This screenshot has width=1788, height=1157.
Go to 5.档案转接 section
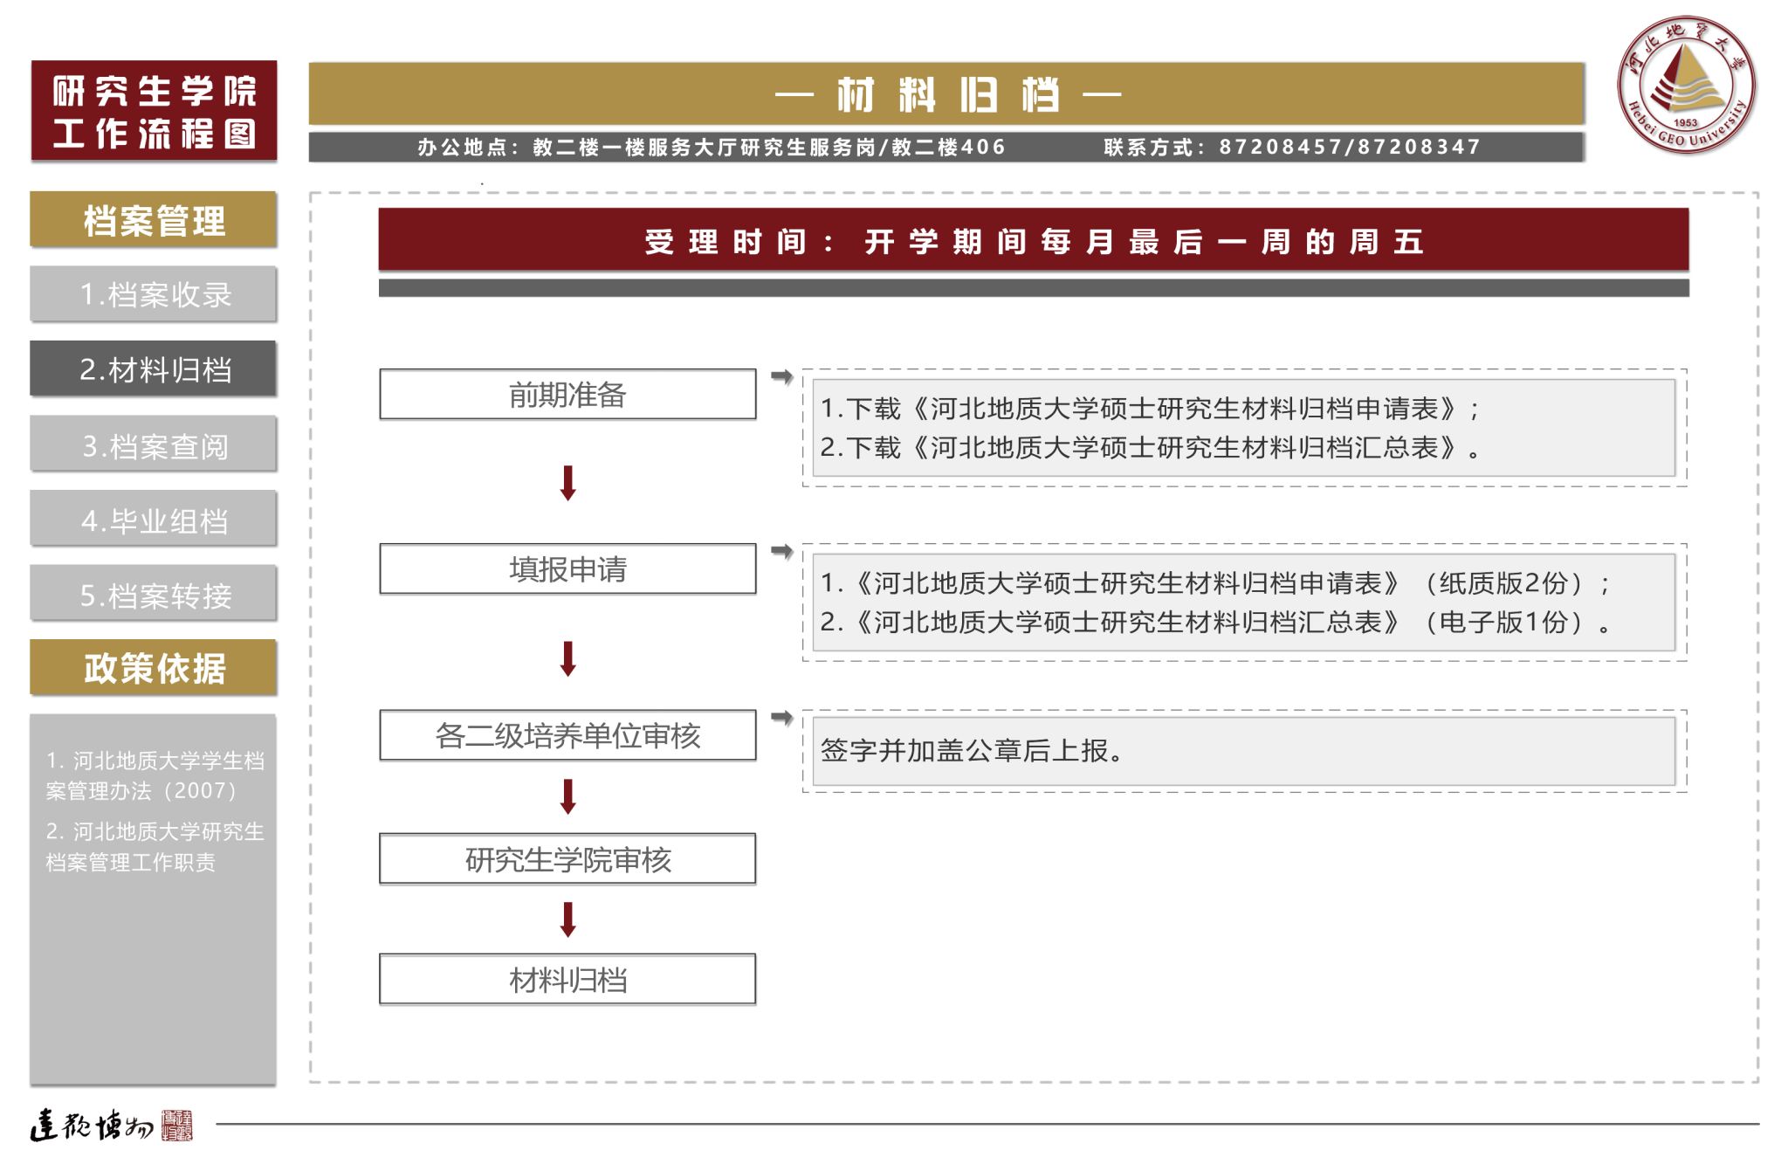[154, 596]
